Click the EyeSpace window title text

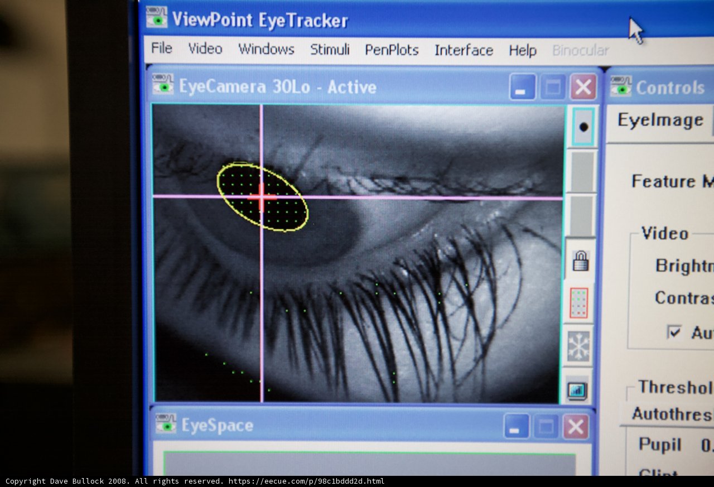click(x=217, y=426)
